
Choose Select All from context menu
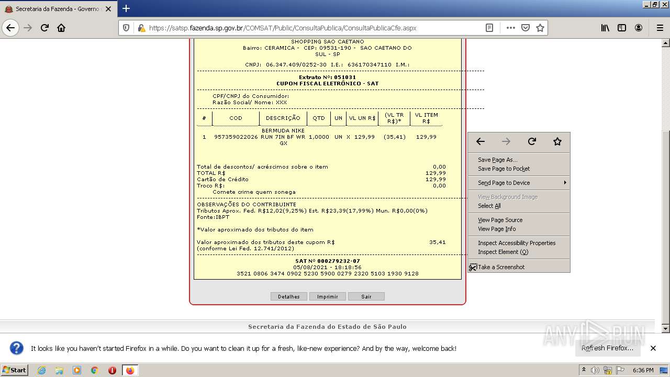(x=519, y=206)
